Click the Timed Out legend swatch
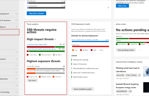Viewport: 149px width, 96px height. (x=128, y=44)
